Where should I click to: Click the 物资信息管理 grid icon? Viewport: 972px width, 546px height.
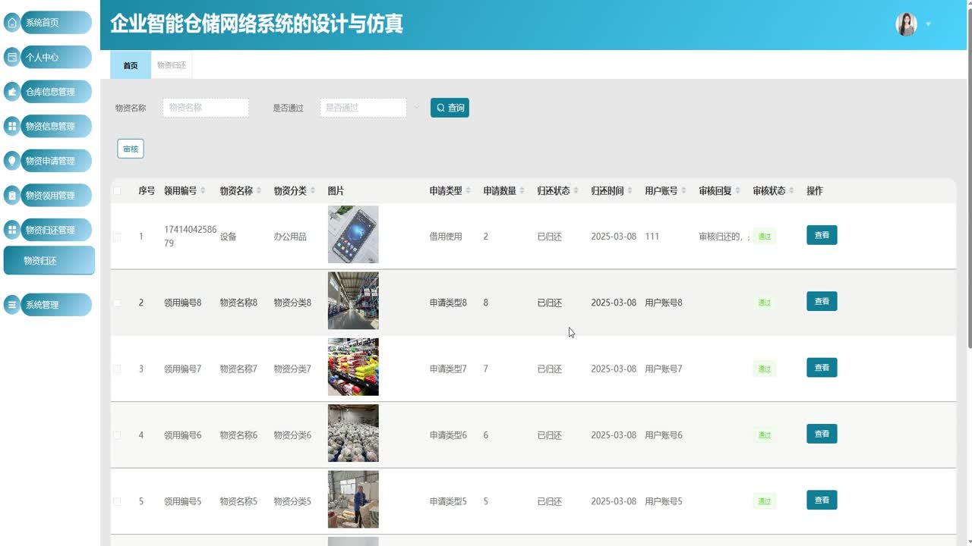[x=12, y=126]
